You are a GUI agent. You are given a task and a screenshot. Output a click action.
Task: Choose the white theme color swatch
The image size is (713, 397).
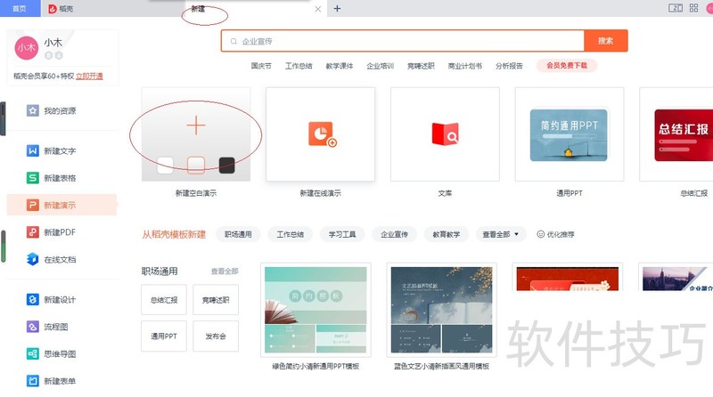coord(165,165)
